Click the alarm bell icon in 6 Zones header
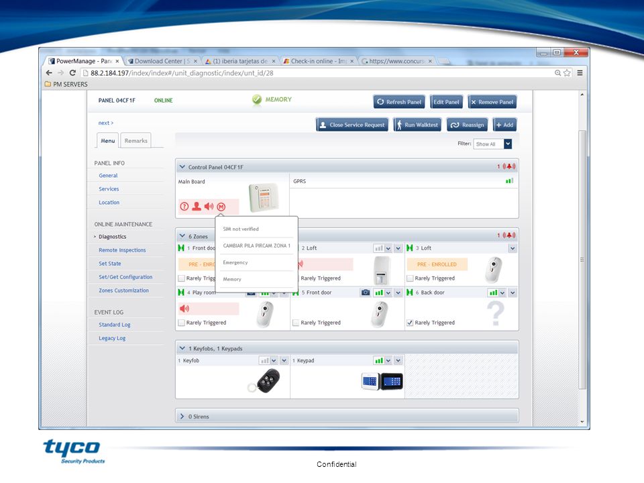Viewport: 644px width, 483px height. 509,235
